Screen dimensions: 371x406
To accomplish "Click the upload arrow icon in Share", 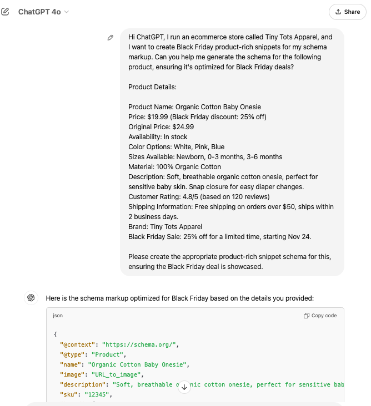I will tap(338, 12).
